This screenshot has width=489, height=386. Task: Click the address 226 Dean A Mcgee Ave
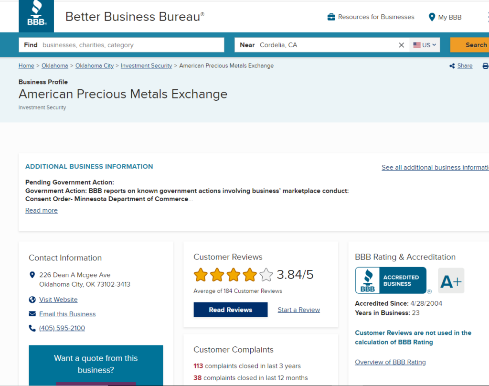pos(75,275)
